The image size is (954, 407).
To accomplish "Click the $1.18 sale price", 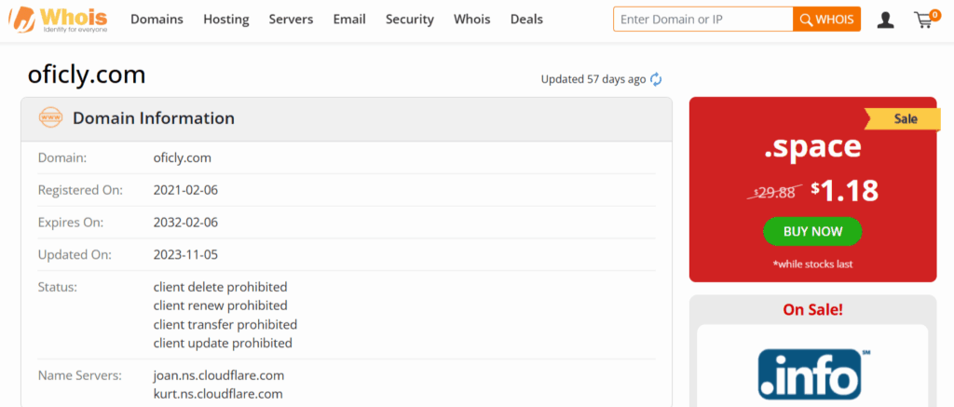I will click(x=844, y=191).
